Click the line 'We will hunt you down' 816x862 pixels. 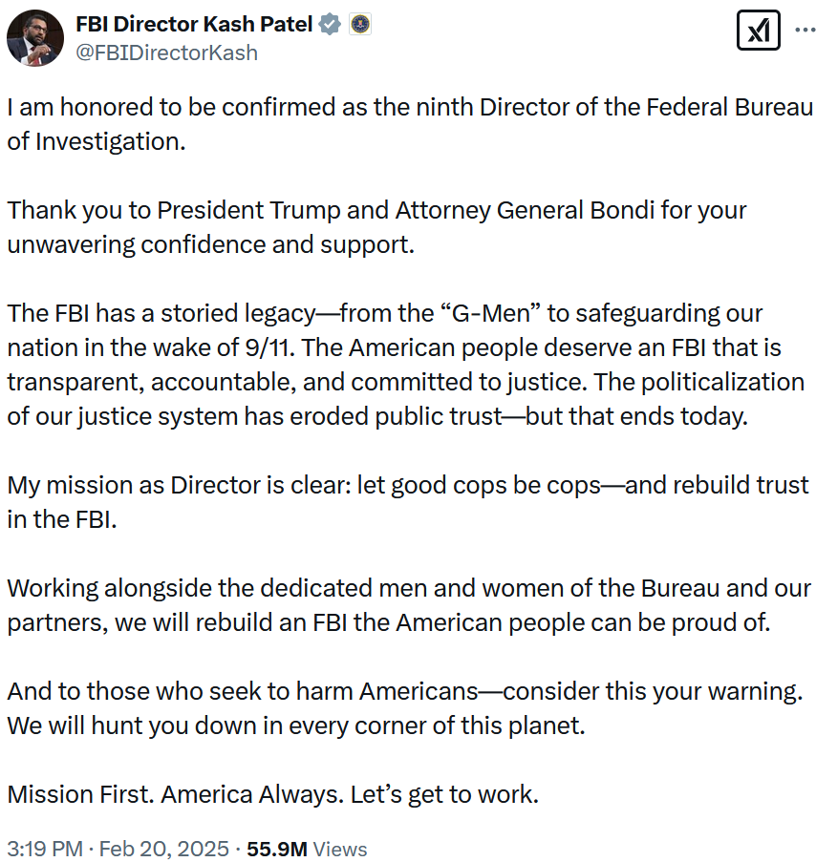click(296, 725)
